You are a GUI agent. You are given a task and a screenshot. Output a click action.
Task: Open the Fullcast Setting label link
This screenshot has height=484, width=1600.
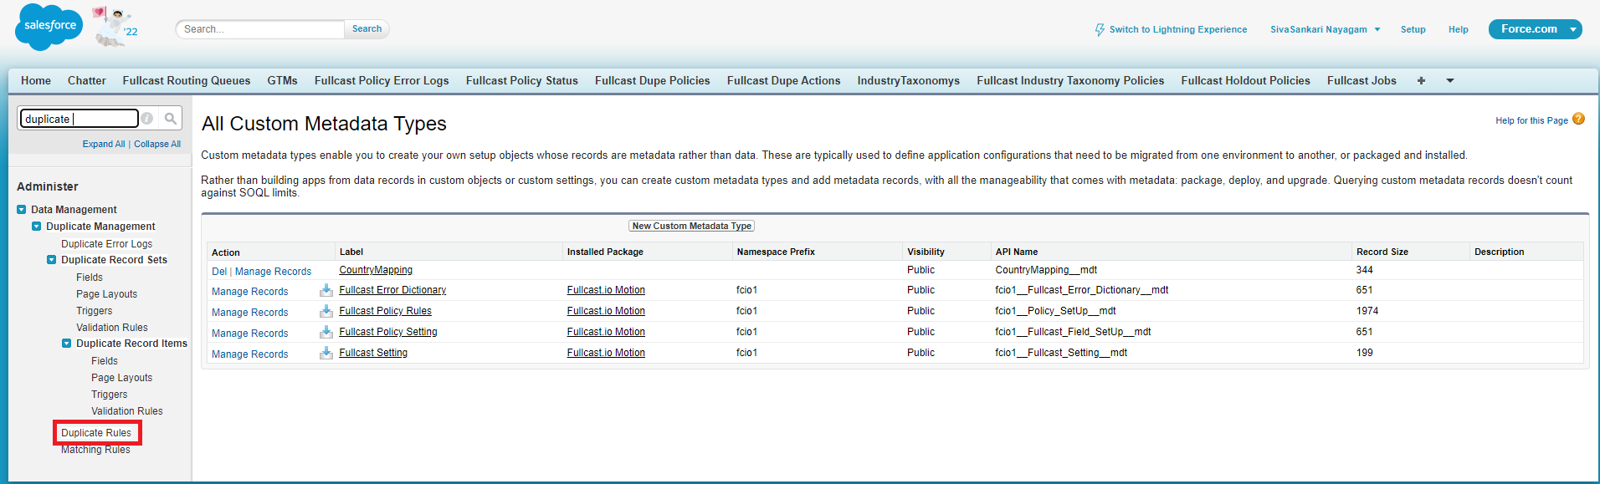coord(373,353)
